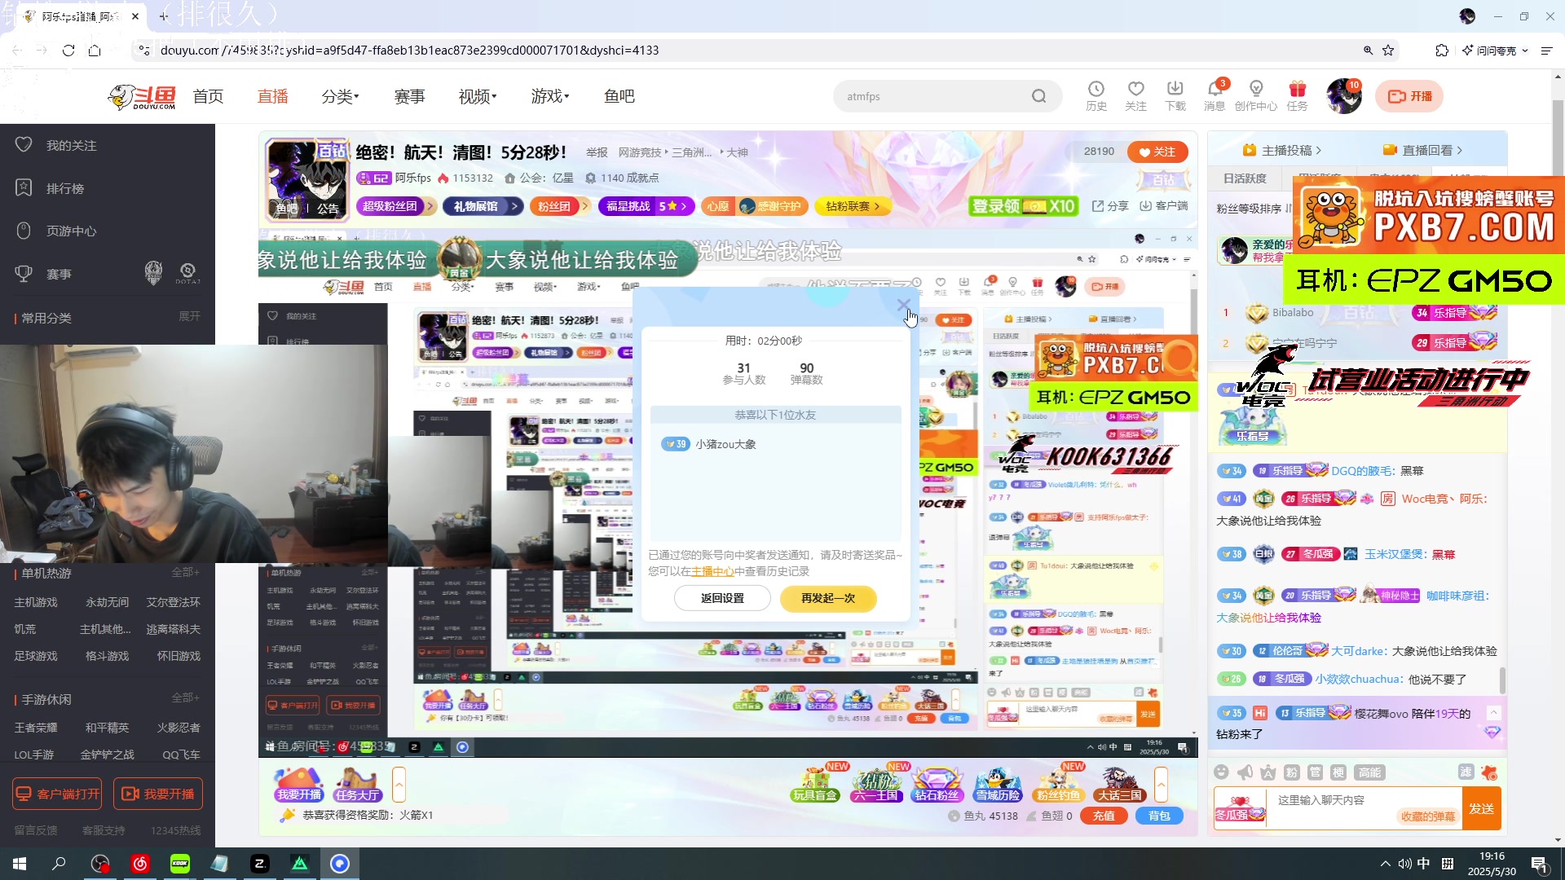The height and width of the screenshot is (880, 1565).
Task: Click 直播回看 link
Action: tap(1422, 150)
